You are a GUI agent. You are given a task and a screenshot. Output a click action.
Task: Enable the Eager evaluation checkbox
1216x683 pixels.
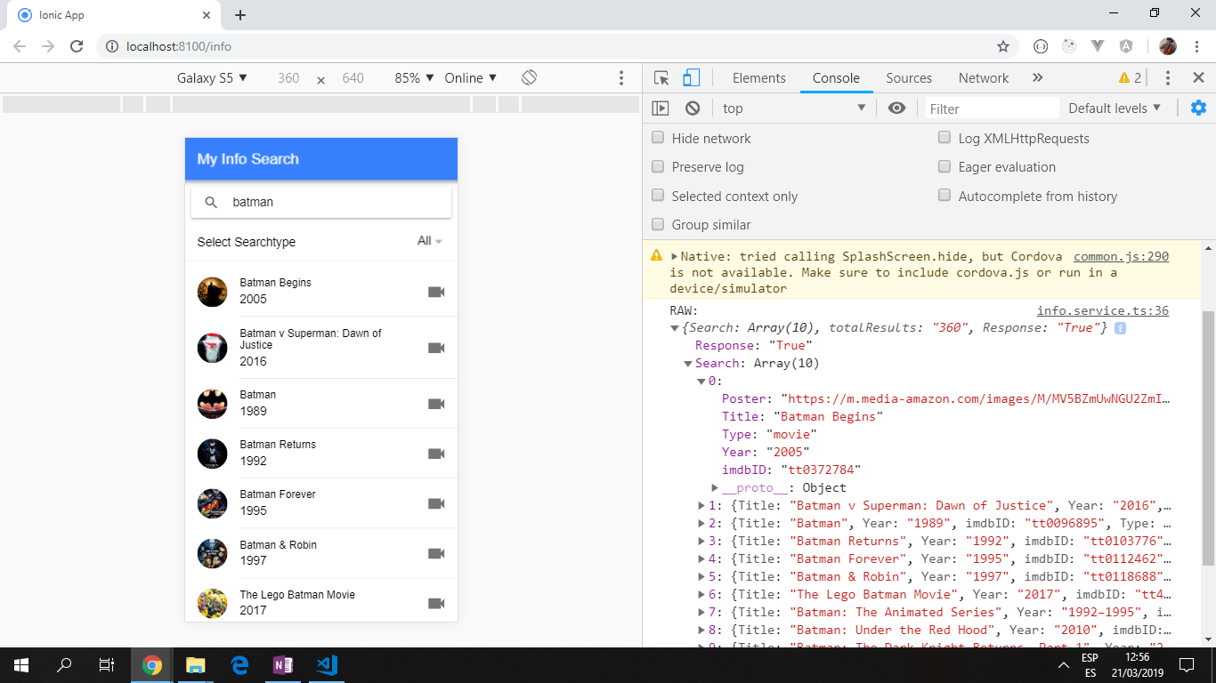[944, 166]
